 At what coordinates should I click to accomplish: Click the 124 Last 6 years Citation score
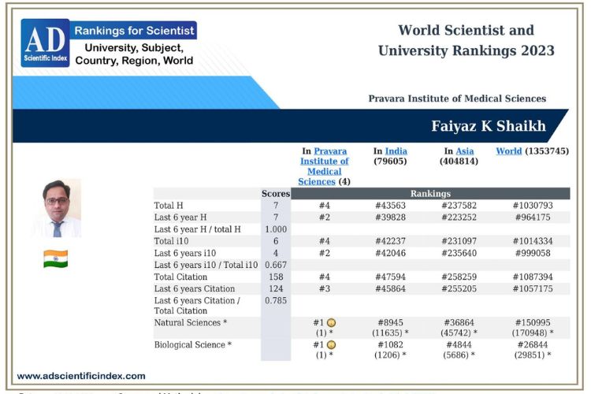[276, 288]
